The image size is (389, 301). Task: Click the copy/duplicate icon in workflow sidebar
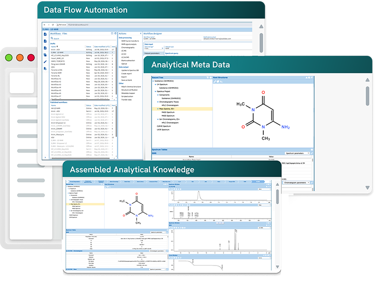(x=45, y=55)
